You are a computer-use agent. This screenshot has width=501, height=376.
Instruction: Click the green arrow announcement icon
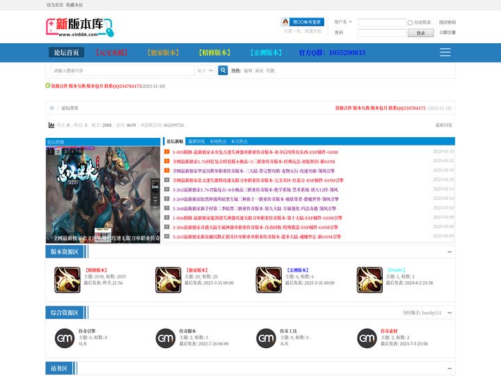point(47,86)
